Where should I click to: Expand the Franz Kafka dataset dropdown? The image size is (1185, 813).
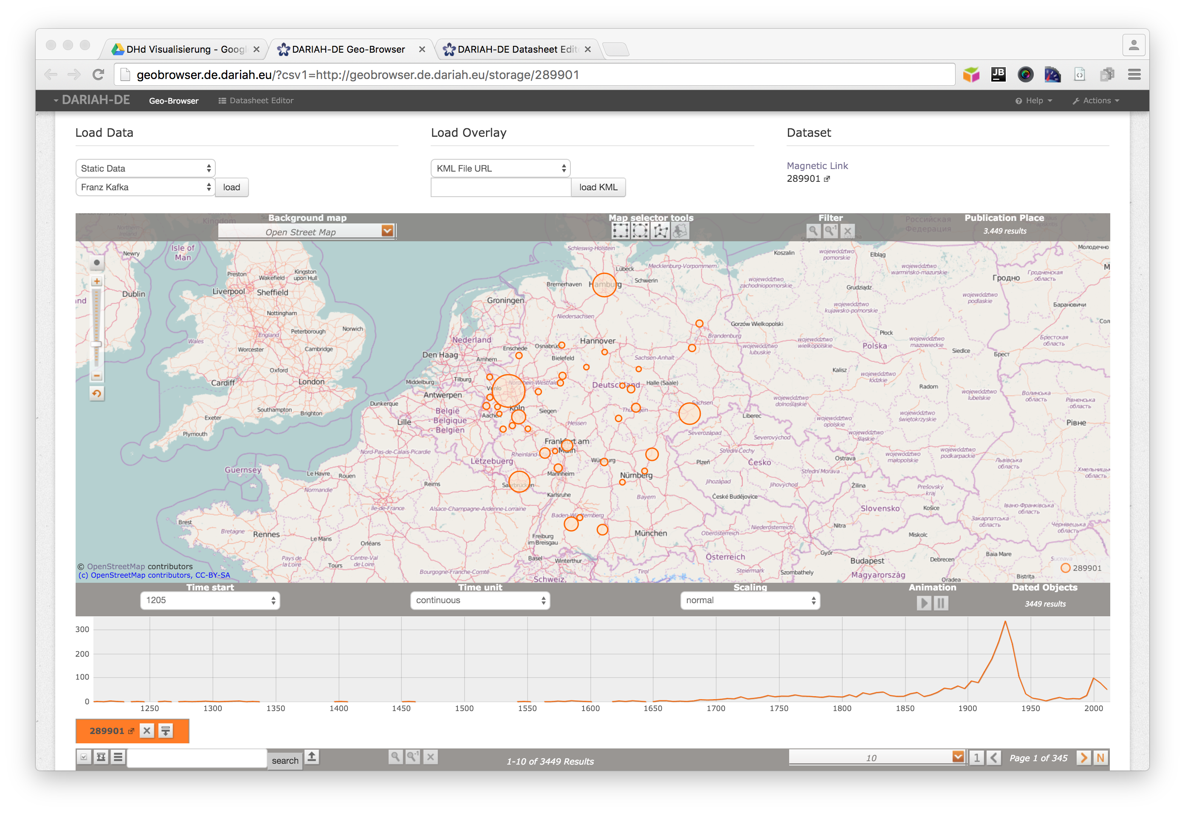[145, 187]
